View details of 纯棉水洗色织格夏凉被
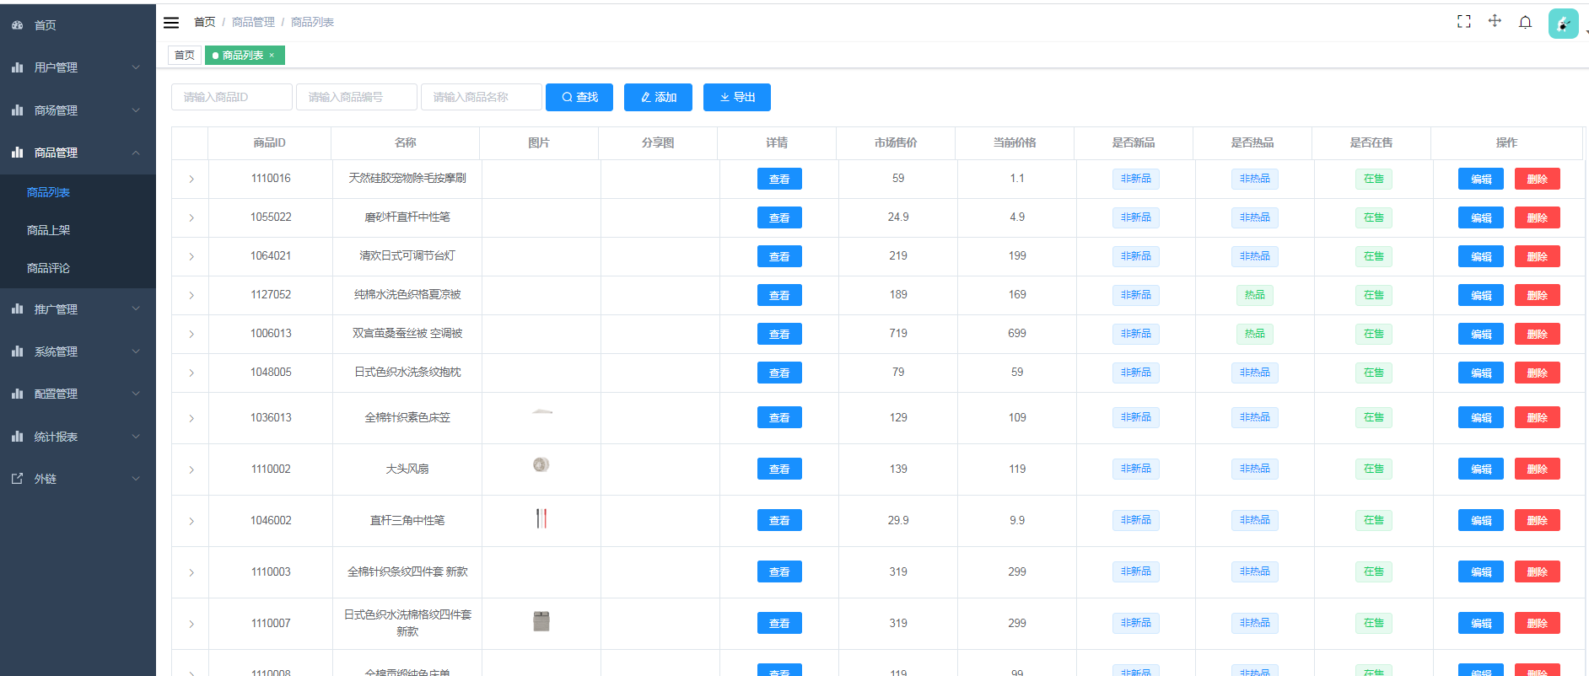The height and width of the screenshot is (676, 1589). pyautogui.click(x=779, y=295)
